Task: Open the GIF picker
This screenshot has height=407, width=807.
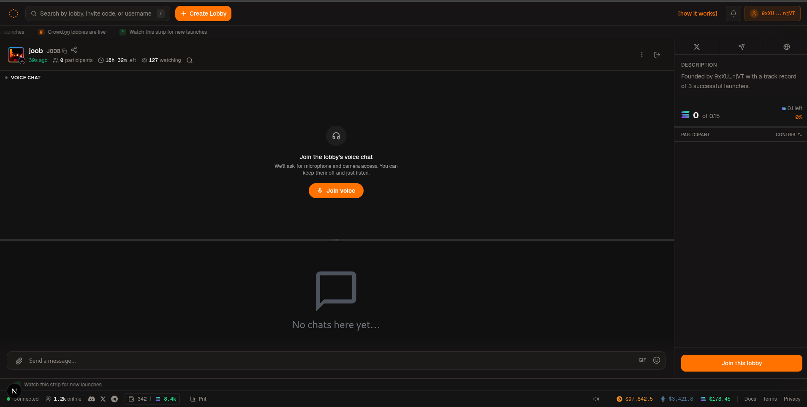Action: coord(642,360)
